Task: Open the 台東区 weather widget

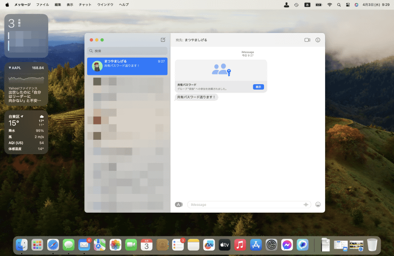Action: tap(26, 132)
